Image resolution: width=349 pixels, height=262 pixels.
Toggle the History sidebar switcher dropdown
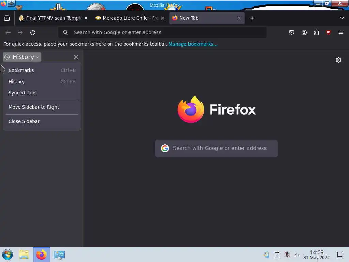22,57
